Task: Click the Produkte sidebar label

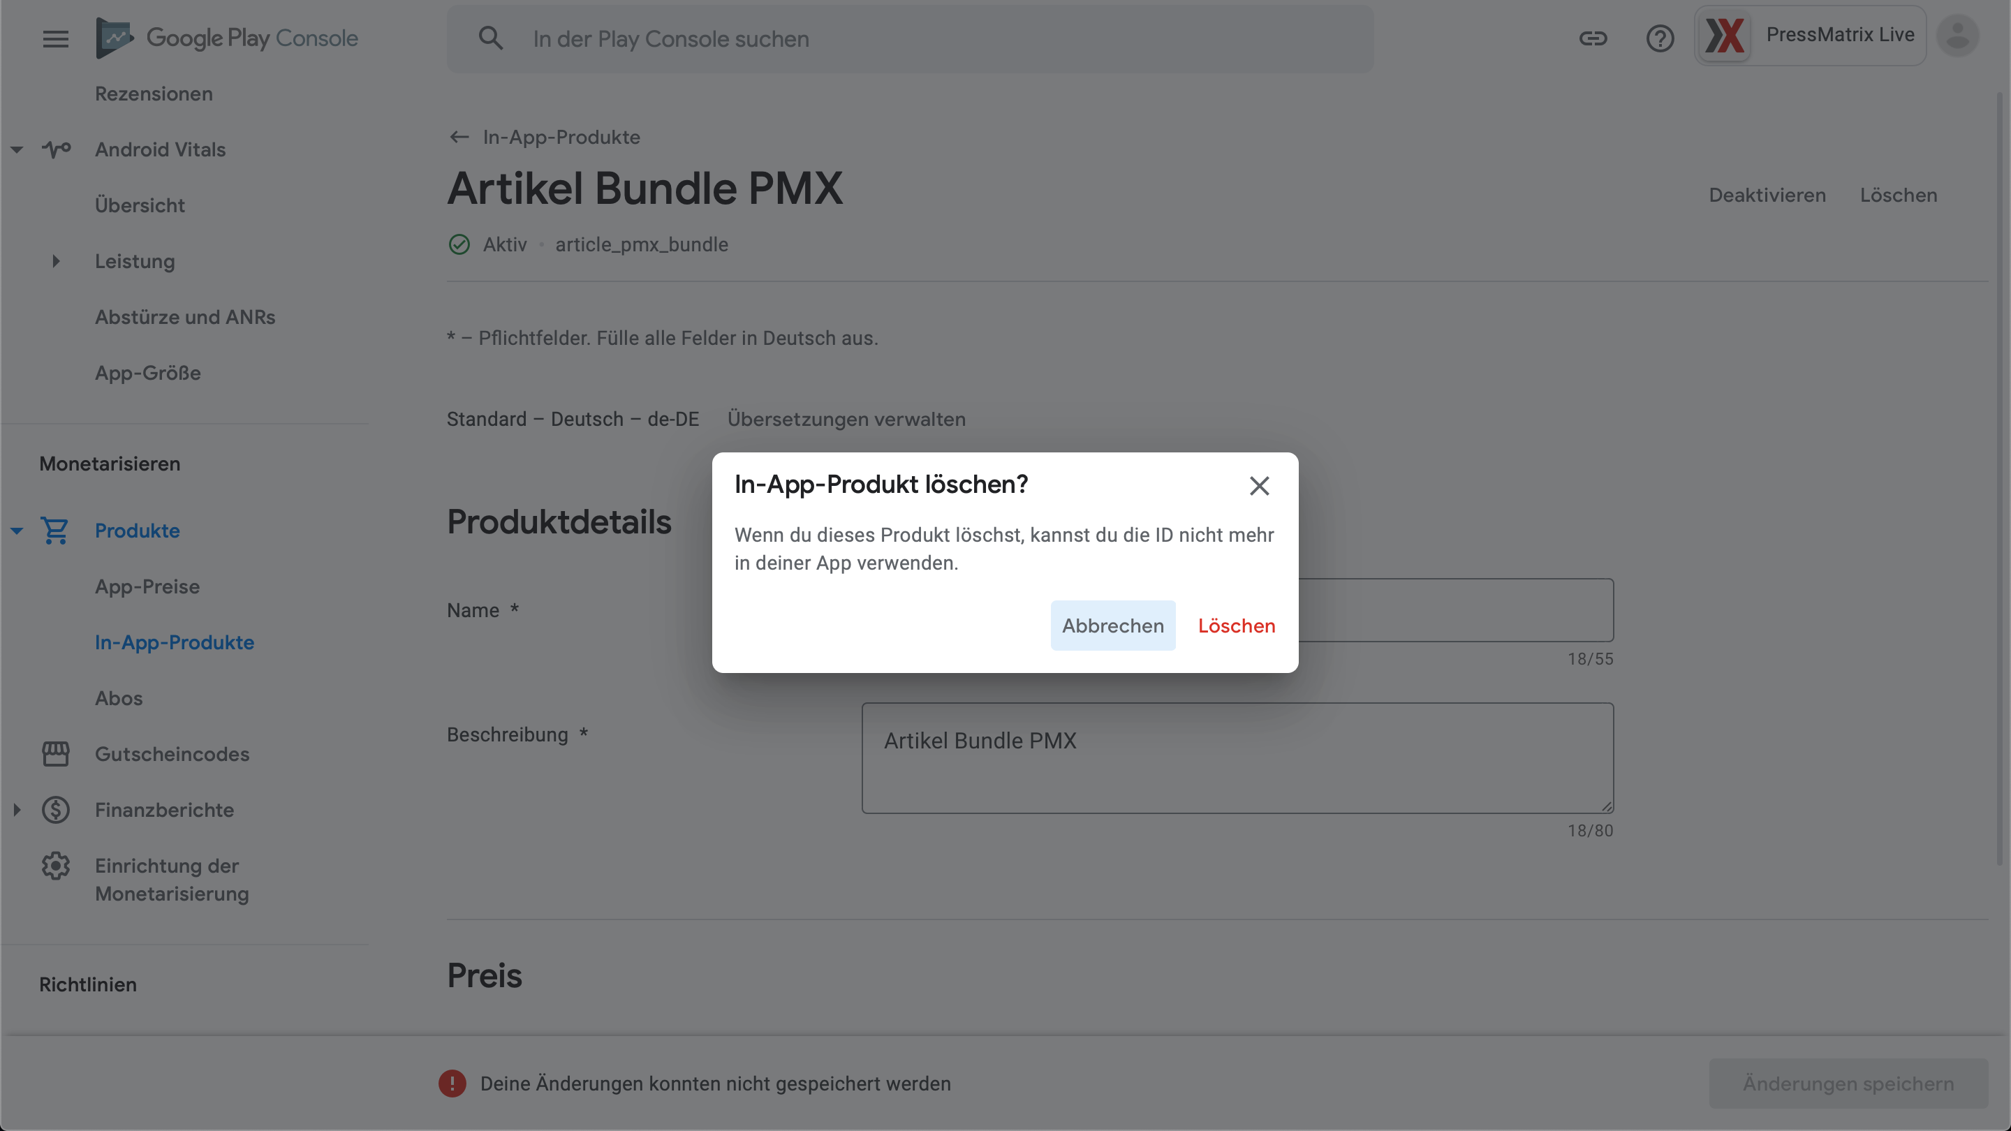Action: pos(138,531)
